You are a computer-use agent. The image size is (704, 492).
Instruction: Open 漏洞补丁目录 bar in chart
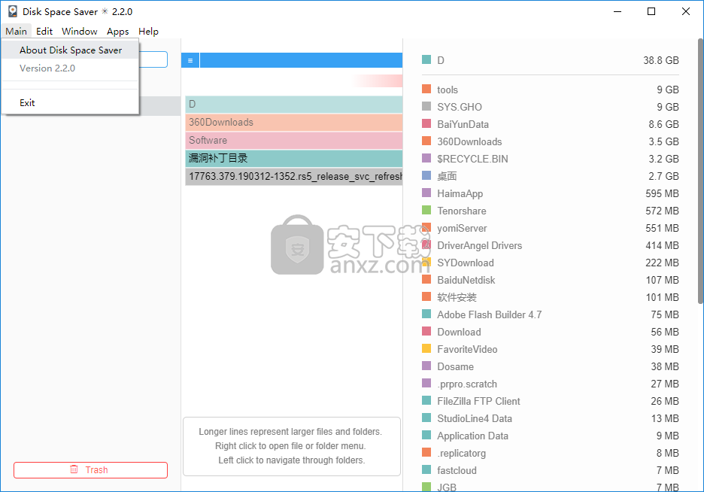pos(293,158)
